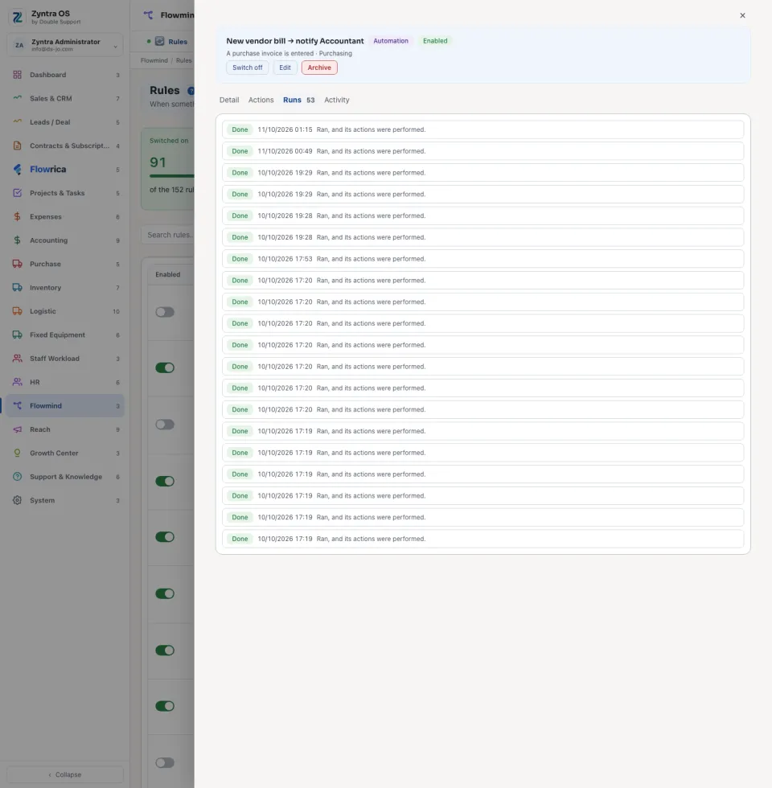Open the Dashboard sidebar icon
Screen dimensions: 772x788
(x=17, y=75)
